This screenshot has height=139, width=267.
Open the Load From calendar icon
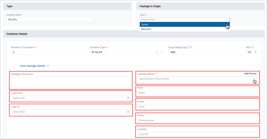128,98
